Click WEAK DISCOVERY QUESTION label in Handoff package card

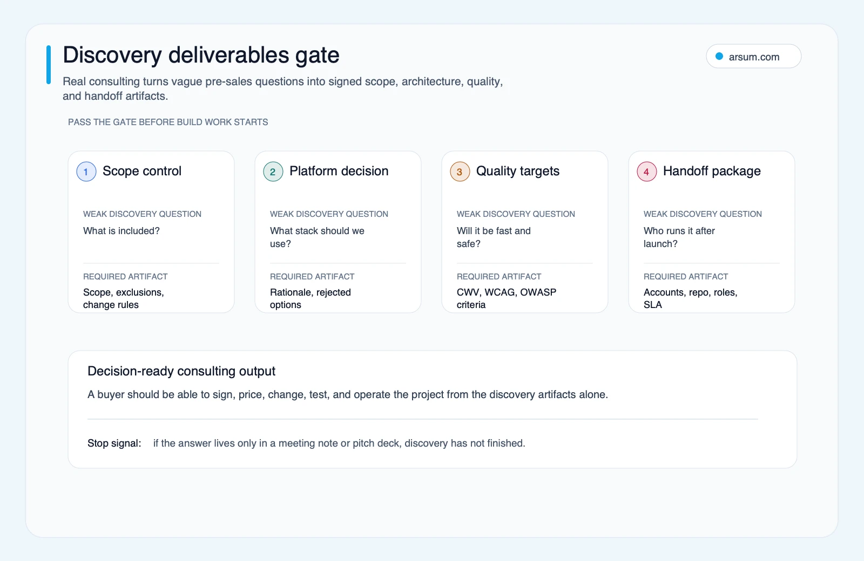(703, 214)
